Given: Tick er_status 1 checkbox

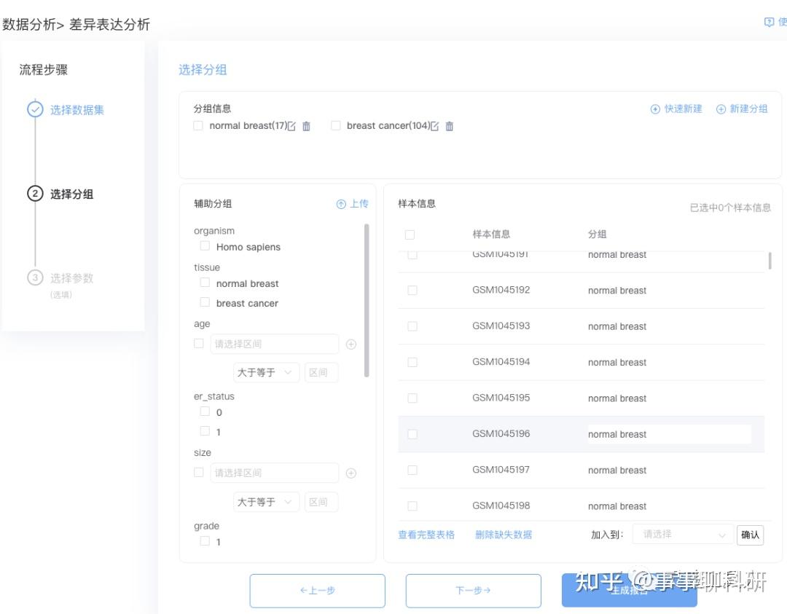Looking at the screenshot, I should [205, 431].
